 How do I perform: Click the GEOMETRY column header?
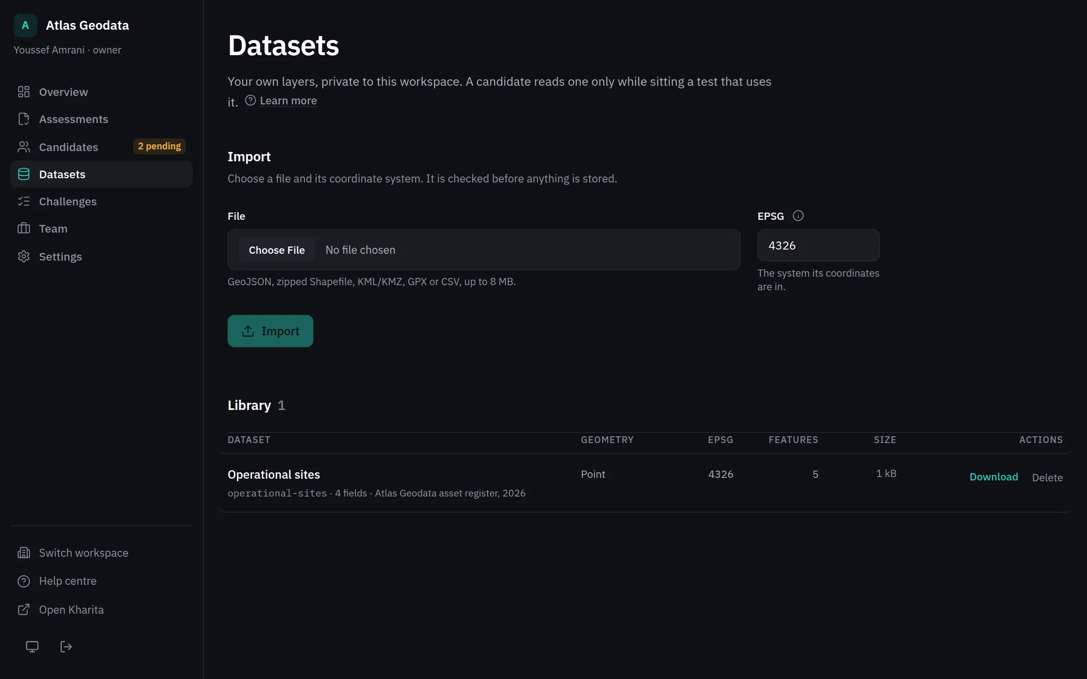coord(607,440)
